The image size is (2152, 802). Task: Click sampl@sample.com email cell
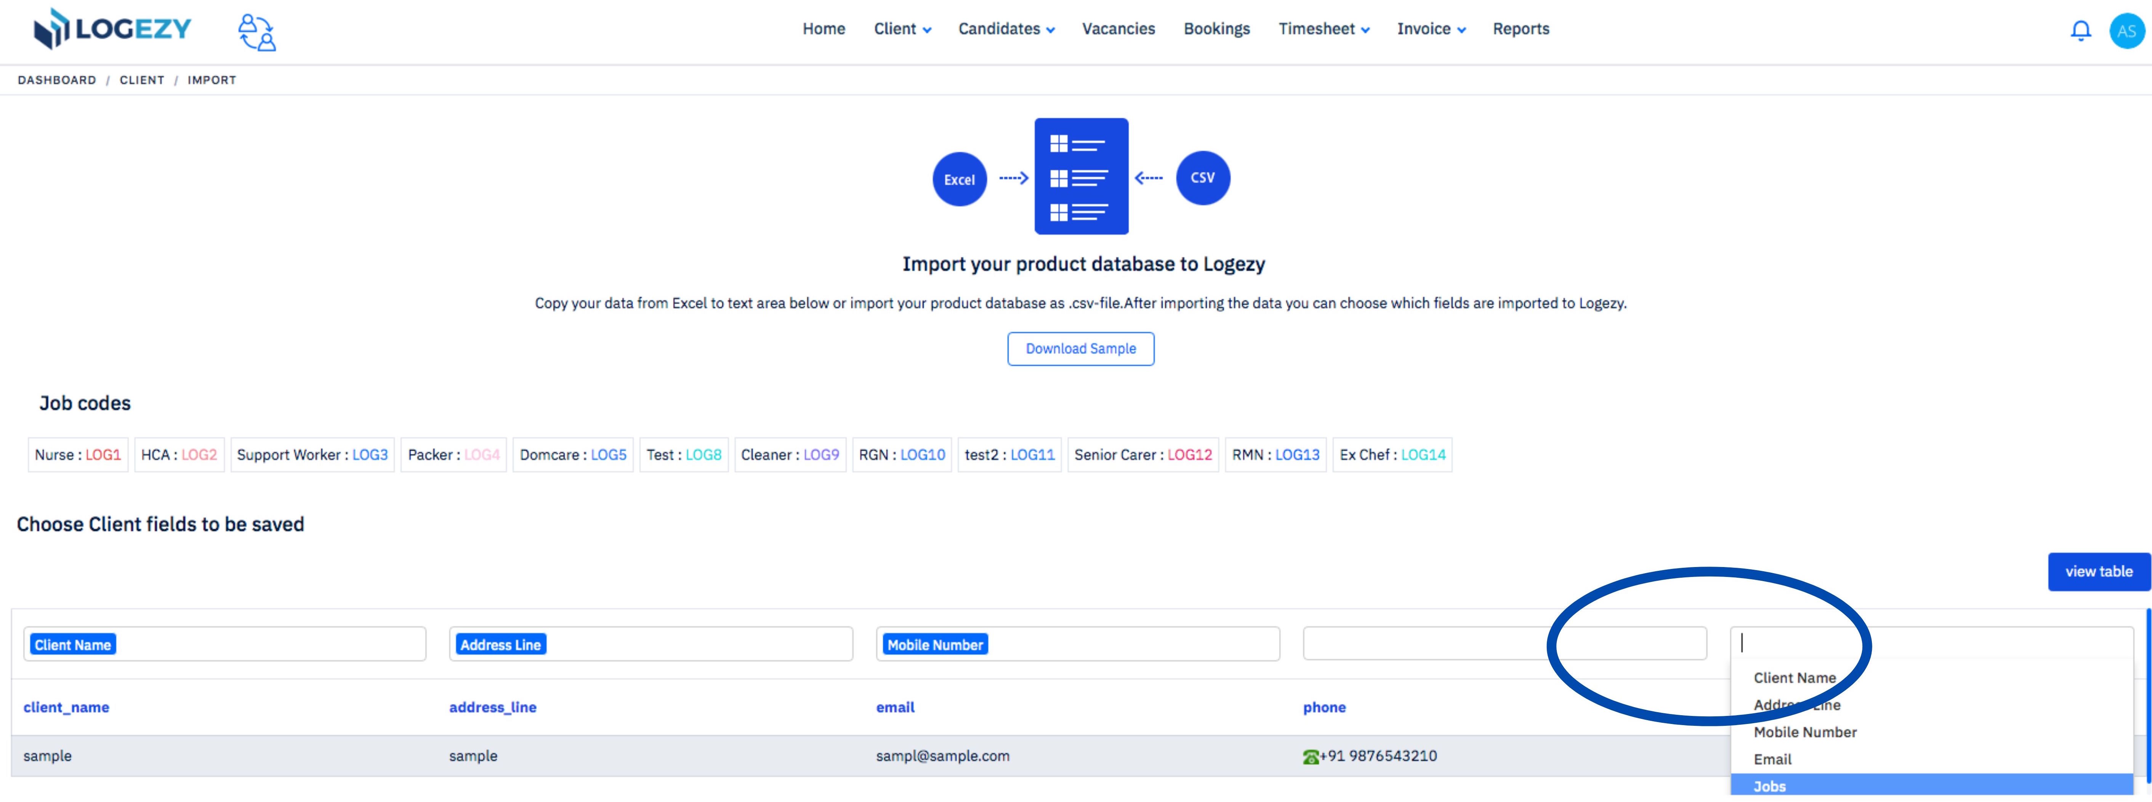(x=942, y=756)
